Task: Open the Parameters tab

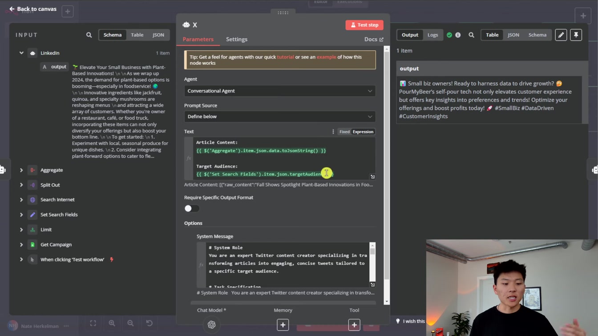Action: [x=198, y=39]
